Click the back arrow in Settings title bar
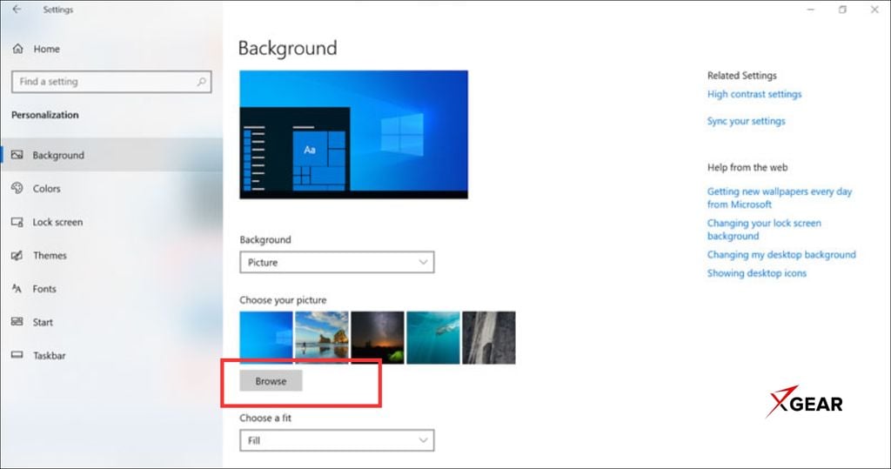 (17, 9)
